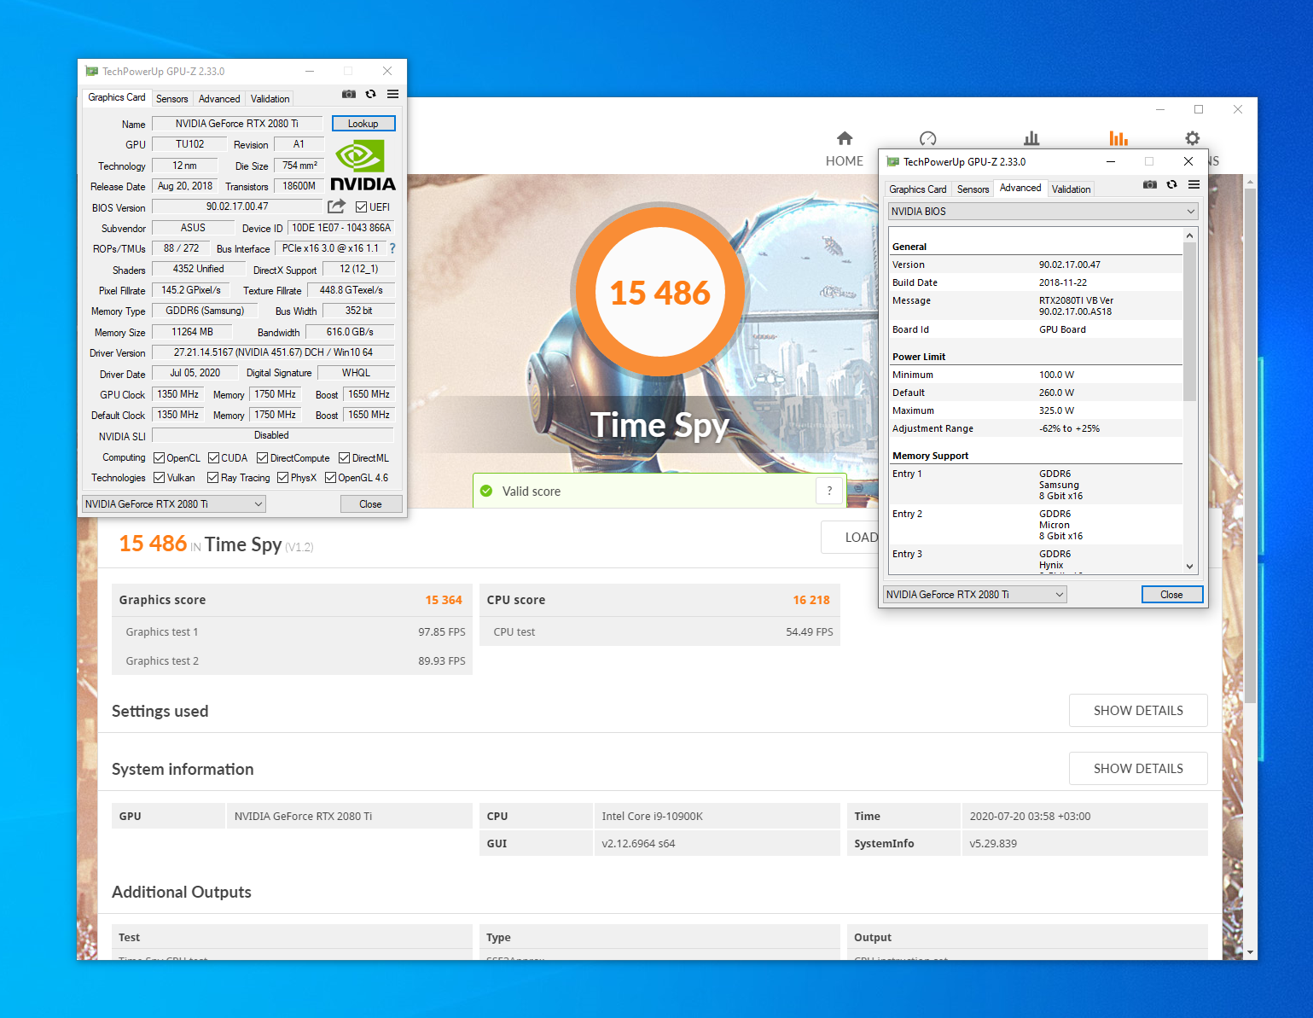Toggle the DirectCompute checkbox
This screenshot has width=1313, height=1018.
pos(262,458)
